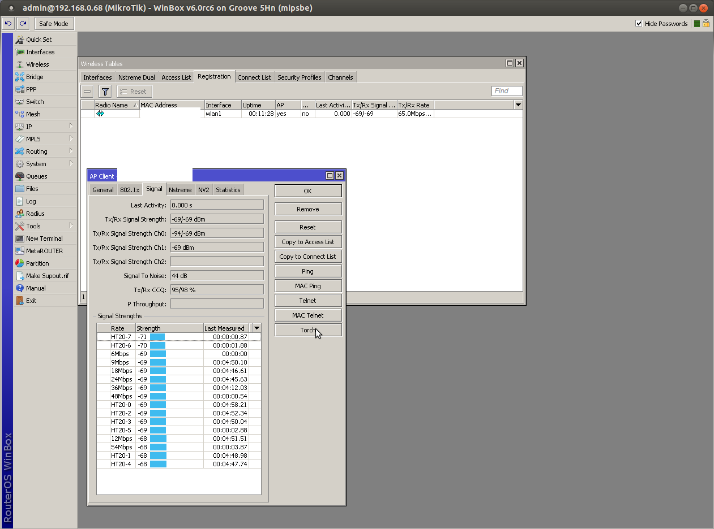This screenshot has height=529, width=714.
Task: Open Files in the sidebar
Action: click(x=32, y=189)
